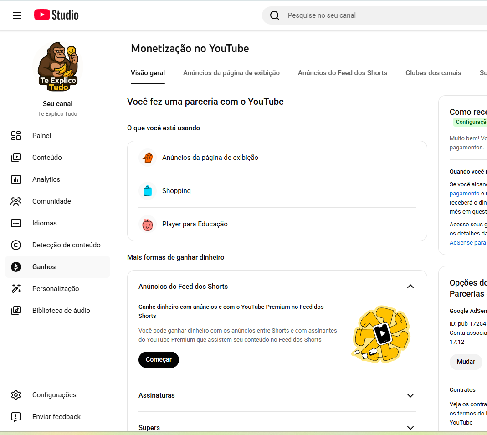Click the 'Seu canal' label
Image resolution: width=487 pixels, height=435 pixels.
57,104
